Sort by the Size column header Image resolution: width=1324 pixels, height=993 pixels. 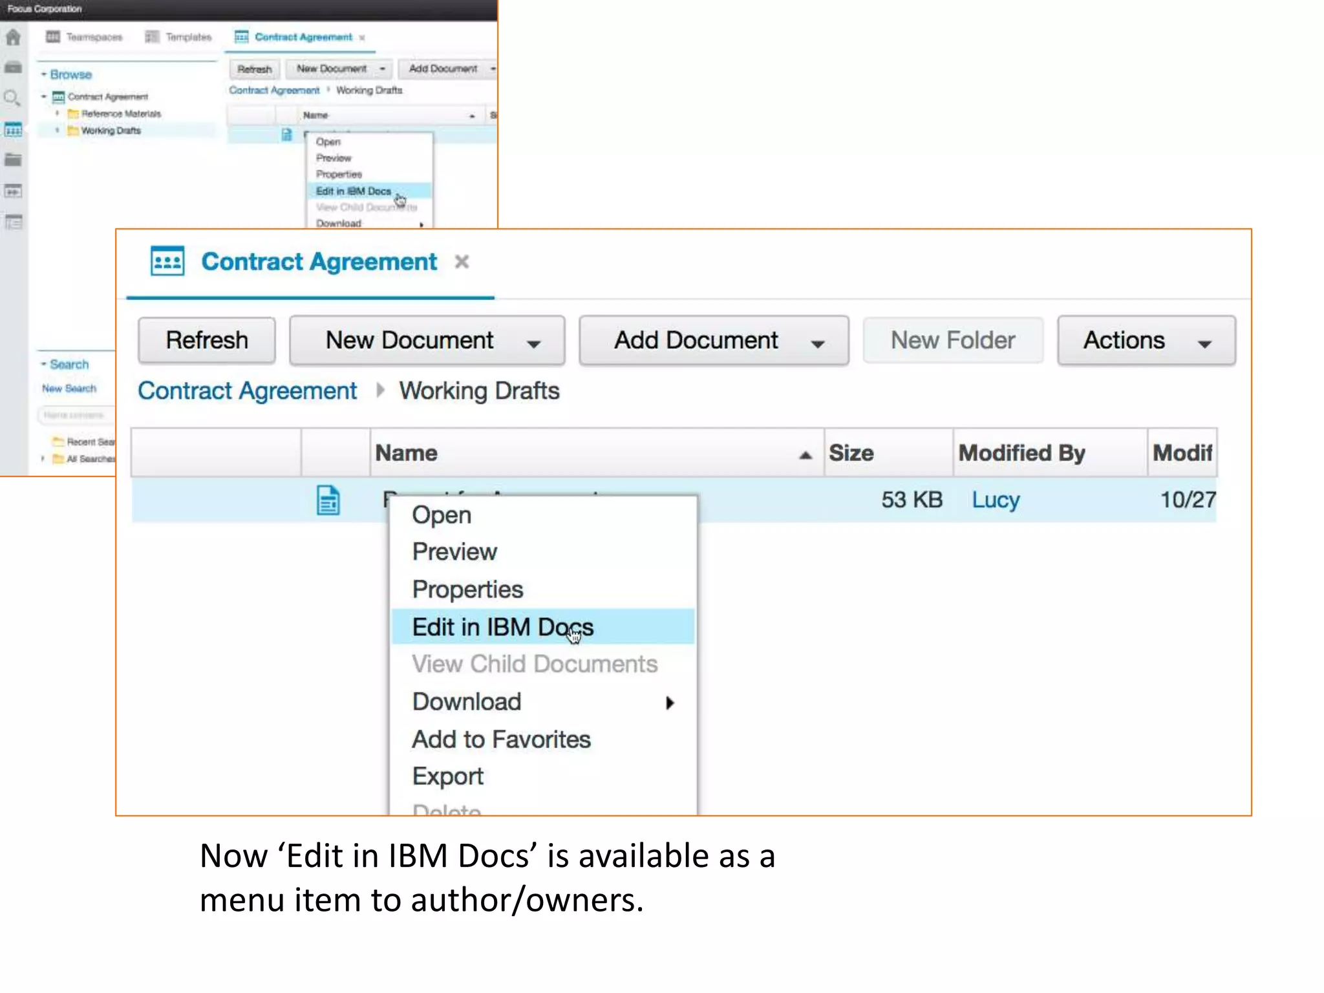[888, 453]
